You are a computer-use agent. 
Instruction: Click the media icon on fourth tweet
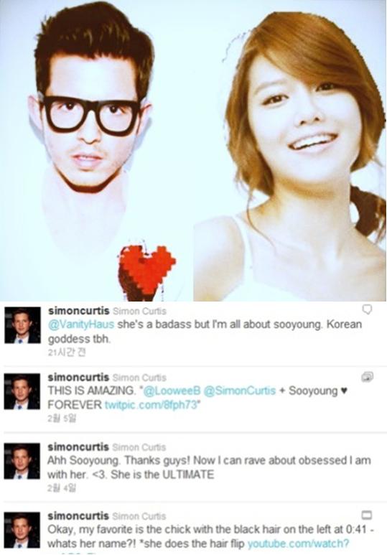tap(366, 514)
